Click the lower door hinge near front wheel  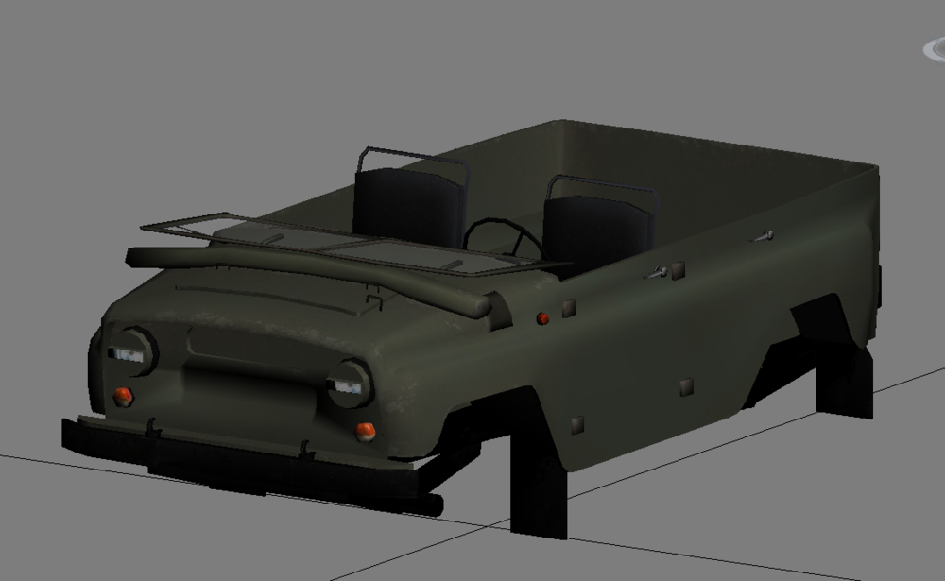click(576, 425)
